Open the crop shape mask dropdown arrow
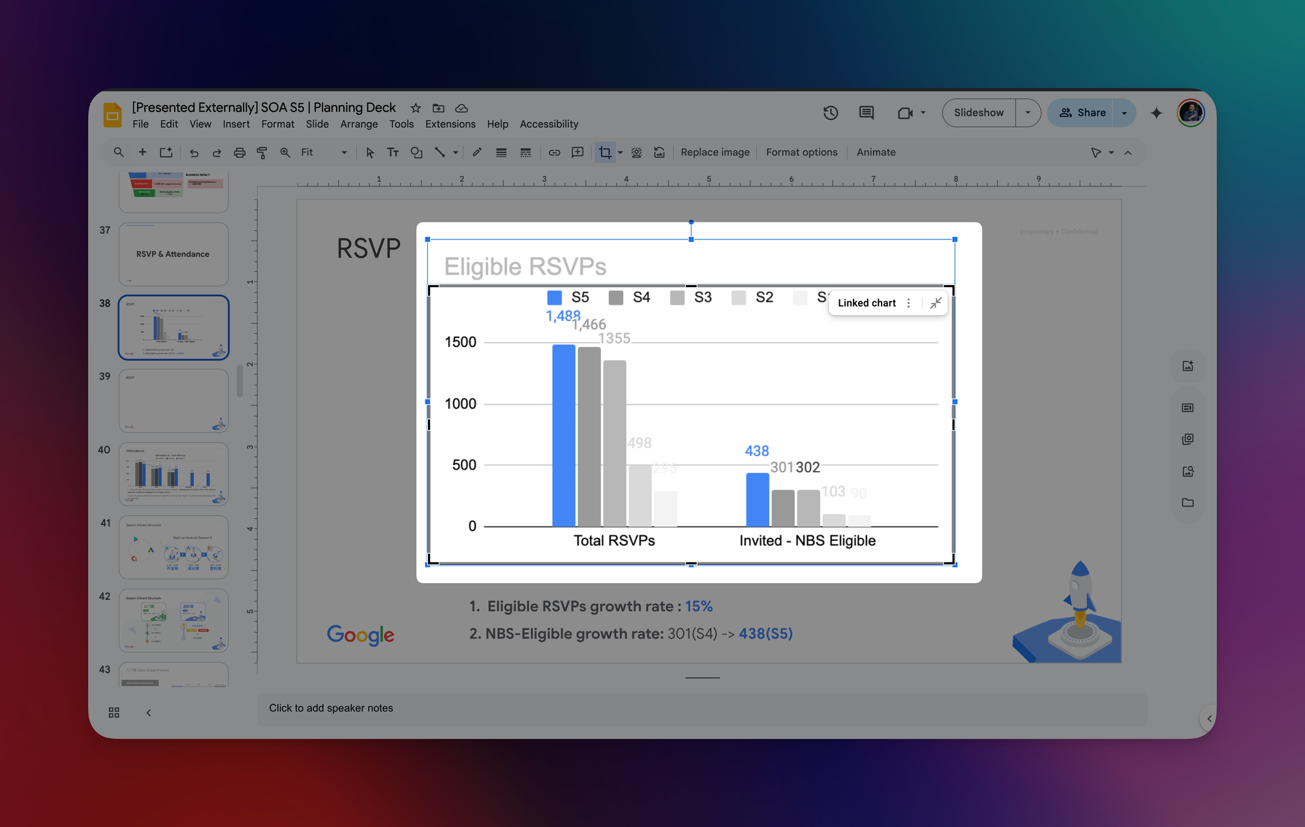The height and width of the screenshot is (827, 1305). [620, 153]
